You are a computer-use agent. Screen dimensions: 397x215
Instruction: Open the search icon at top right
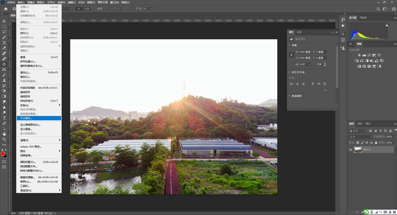point(378,9)
